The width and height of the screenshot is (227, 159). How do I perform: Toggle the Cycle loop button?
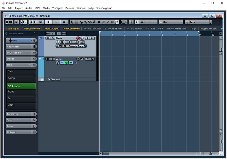pos(41,22)
